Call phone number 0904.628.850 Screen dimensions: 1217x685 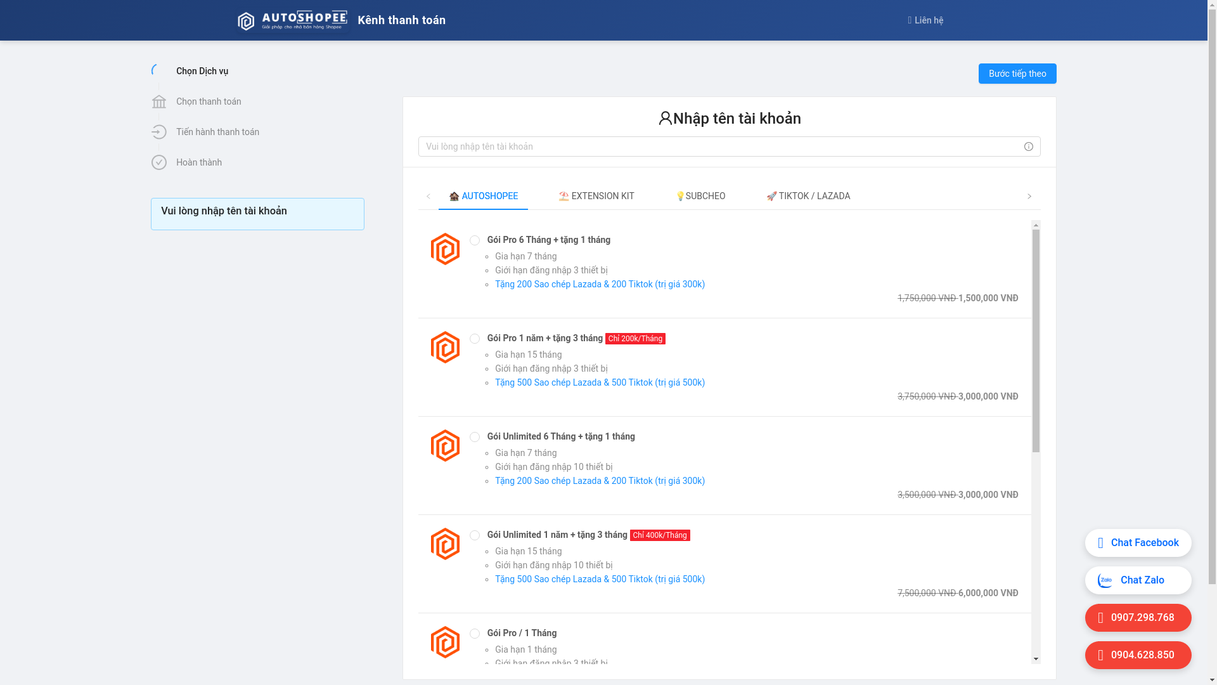click(1138, 655)
